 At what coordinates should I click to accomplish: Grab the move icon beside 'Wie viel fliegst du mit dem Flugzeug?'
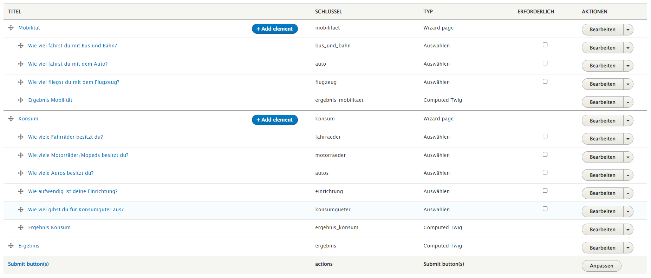point(21,82)
